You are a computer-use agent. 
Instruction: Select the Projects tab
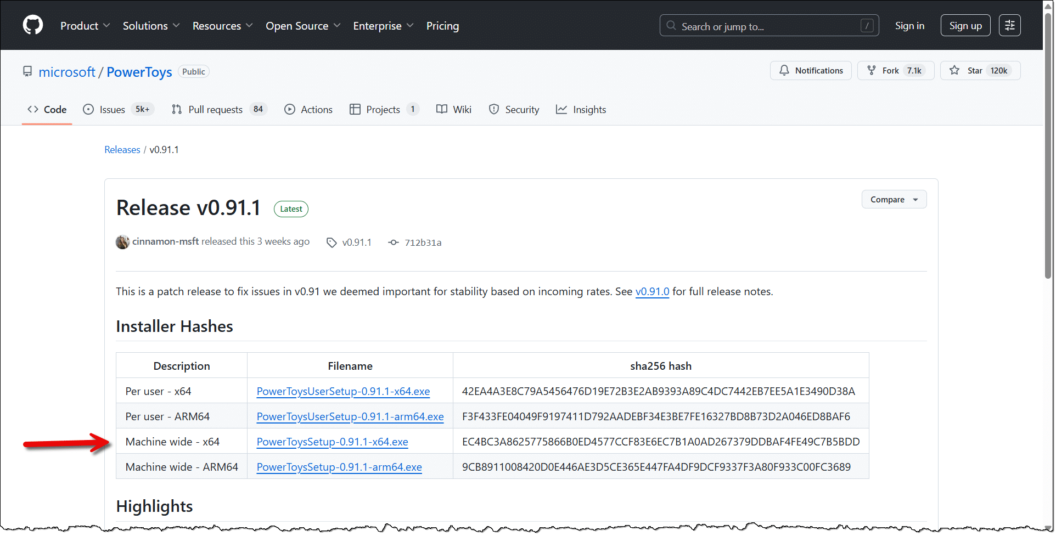click(x=384, y=110)
